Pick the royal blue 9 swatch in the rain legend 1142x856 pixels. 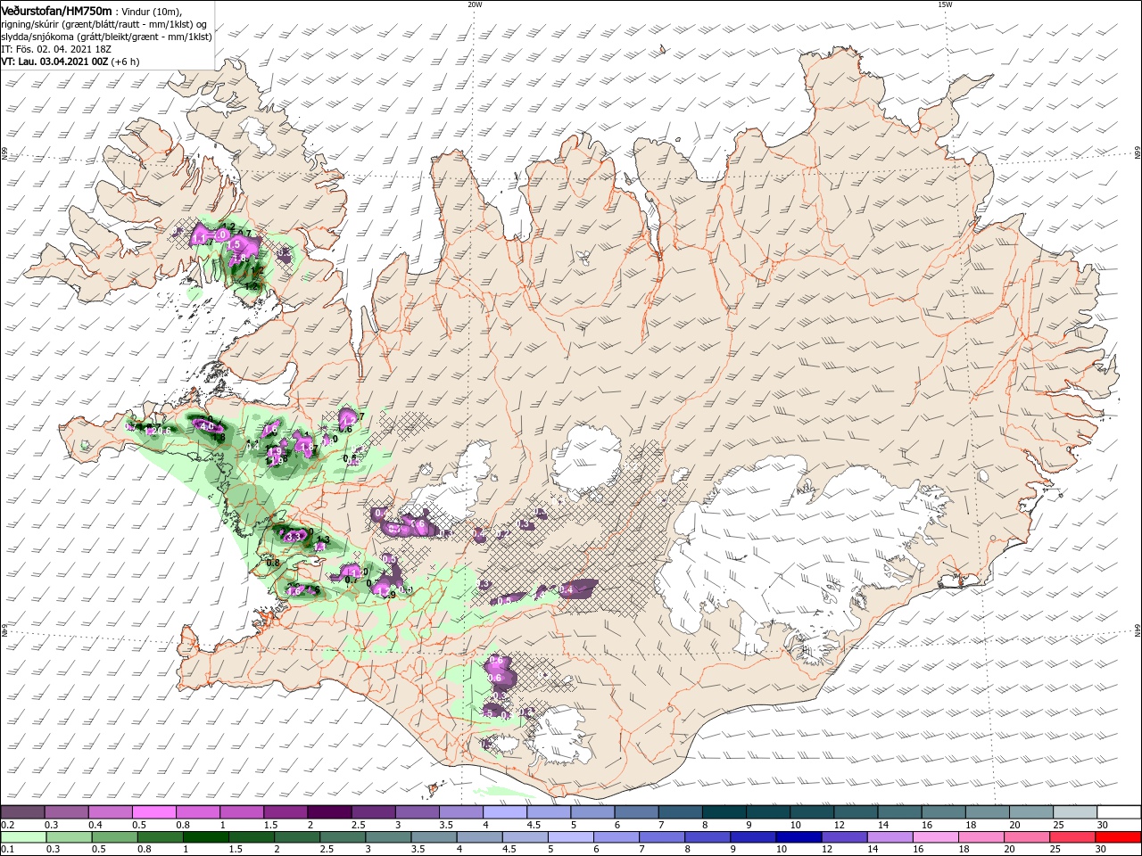click(754, 837)
